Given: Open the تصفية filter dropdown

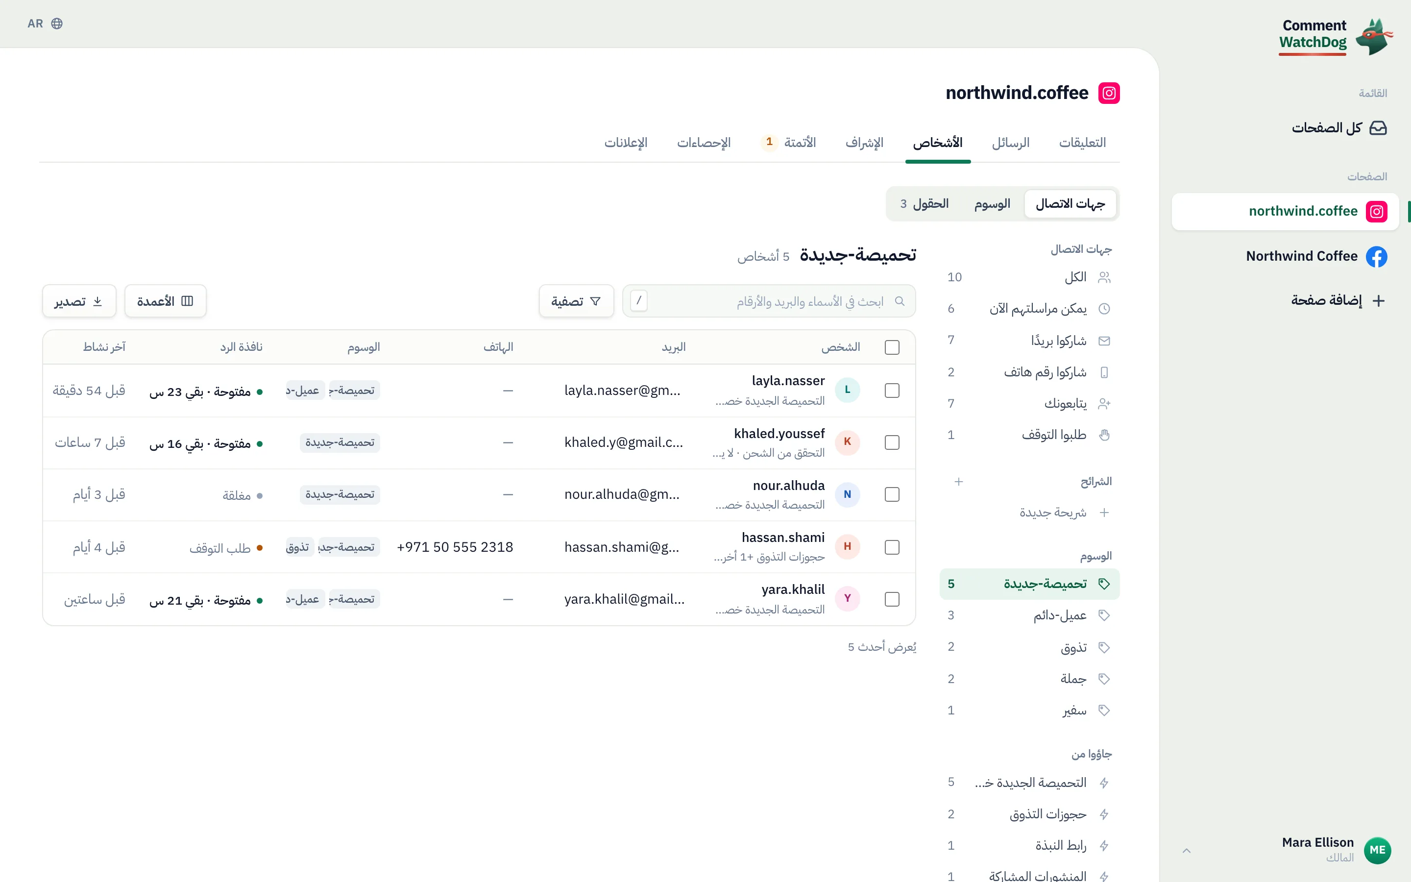Looking at the screenshot, I should pos(576,301).
